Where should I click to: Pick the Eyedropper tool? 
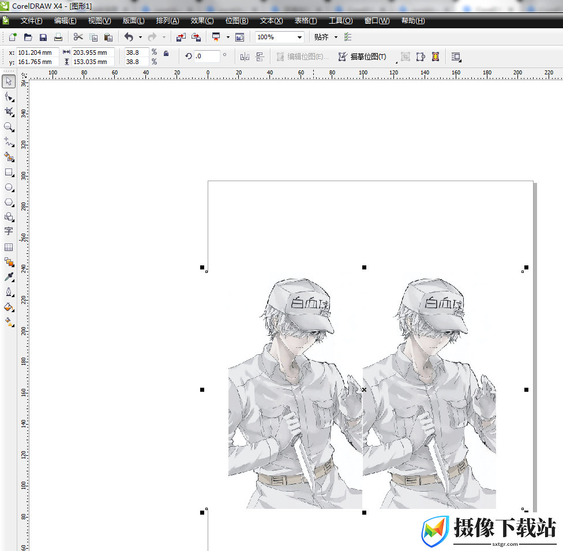[9, 277]
